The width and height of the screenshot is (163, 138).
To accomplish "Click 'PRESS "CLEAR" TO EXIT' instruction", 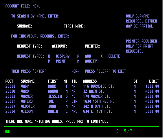I will (106, 71).
